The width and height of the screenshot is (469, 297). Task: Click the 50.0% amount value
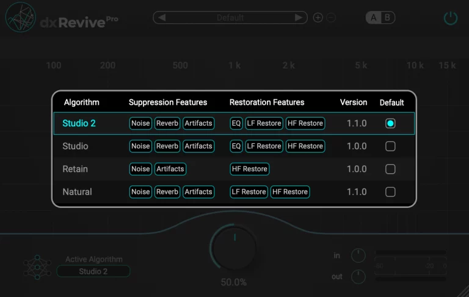tap(234, 282)
